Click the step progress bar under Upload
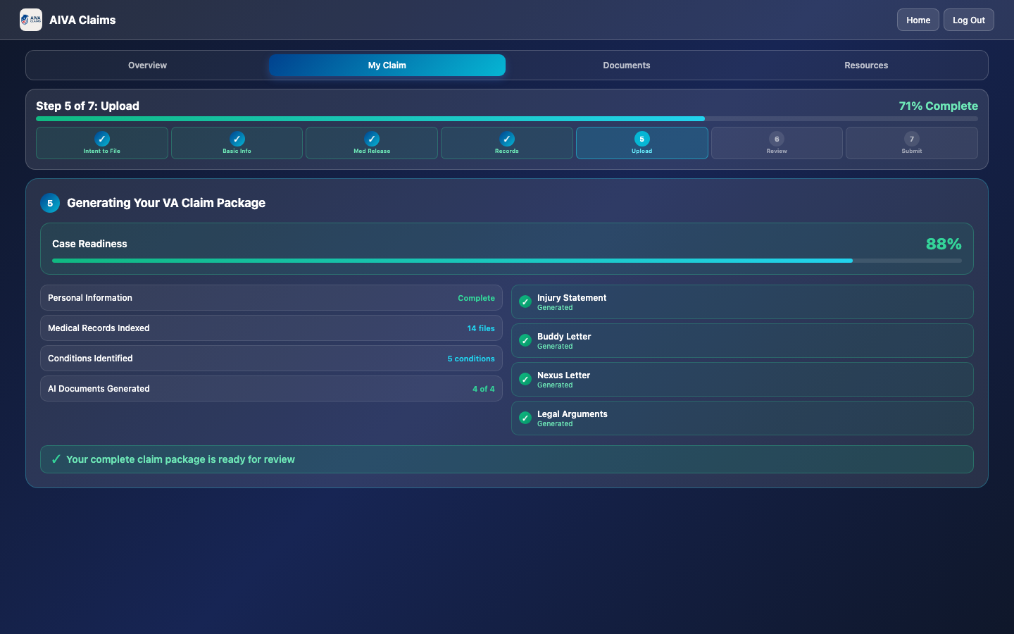 point(507,119)
